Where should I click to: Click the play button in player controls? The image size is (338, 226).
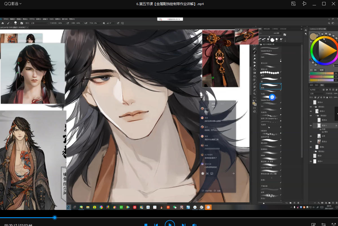click(170, 224)
